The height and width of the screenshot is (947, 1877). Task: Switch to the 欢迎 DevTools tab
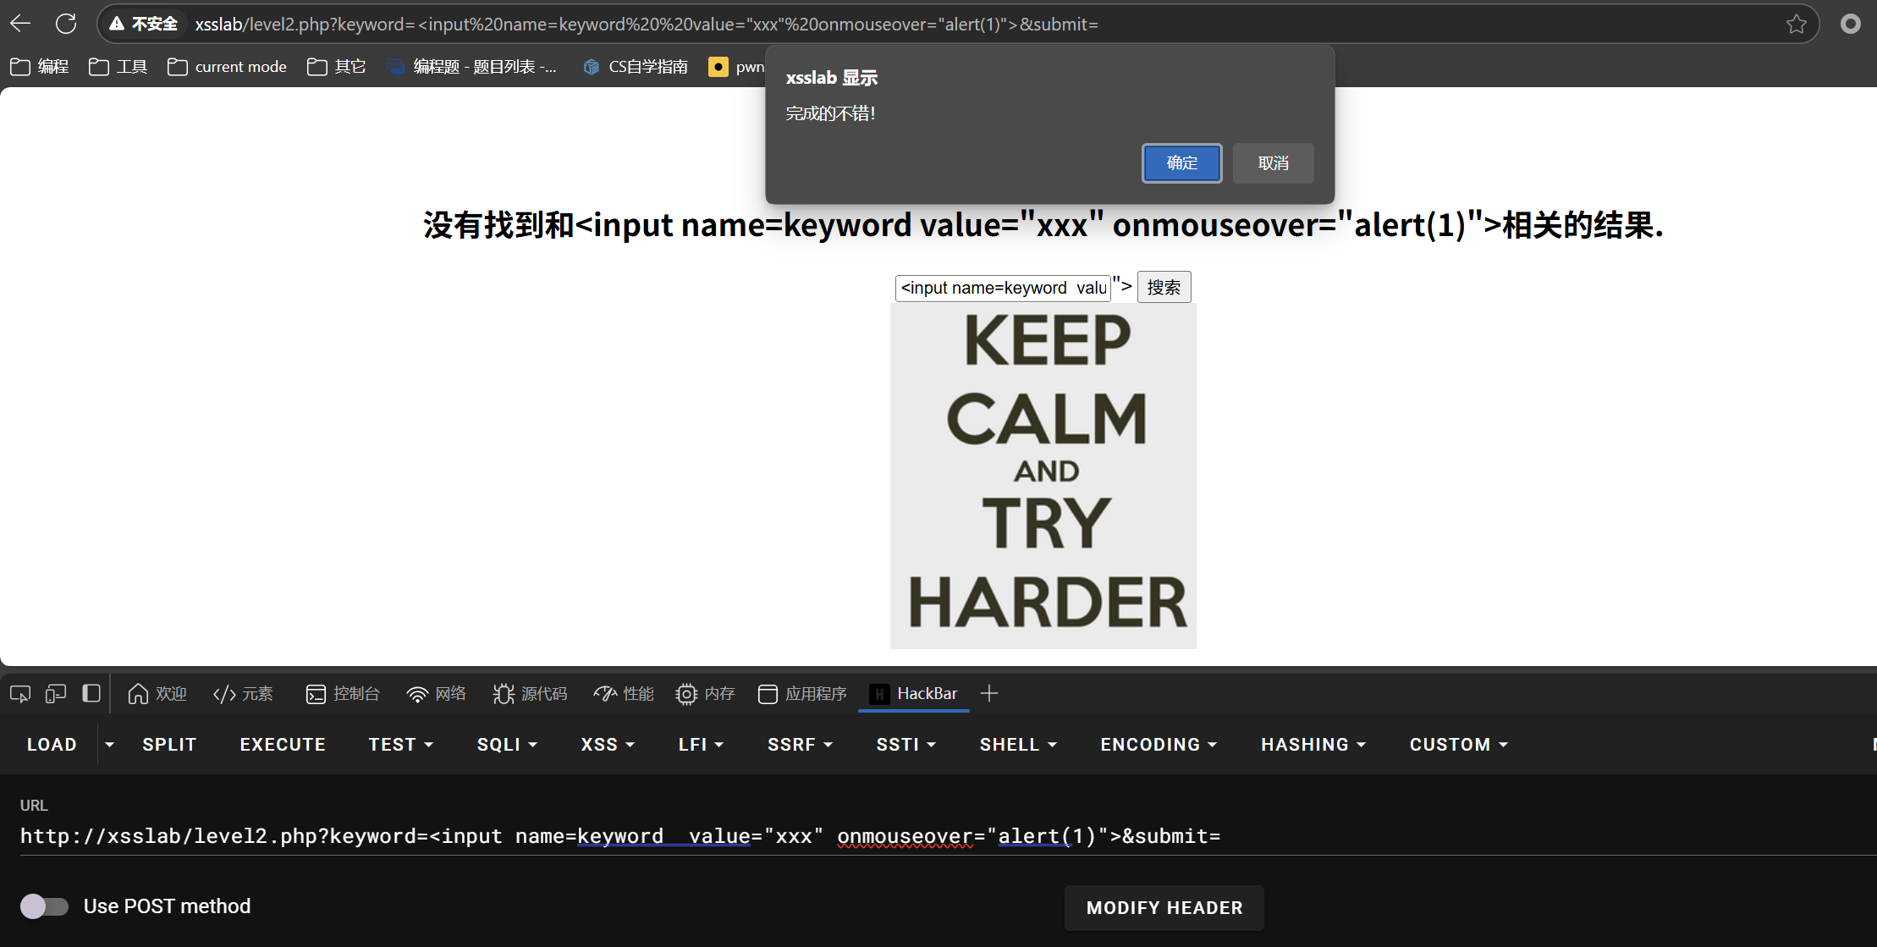(157, 694)
